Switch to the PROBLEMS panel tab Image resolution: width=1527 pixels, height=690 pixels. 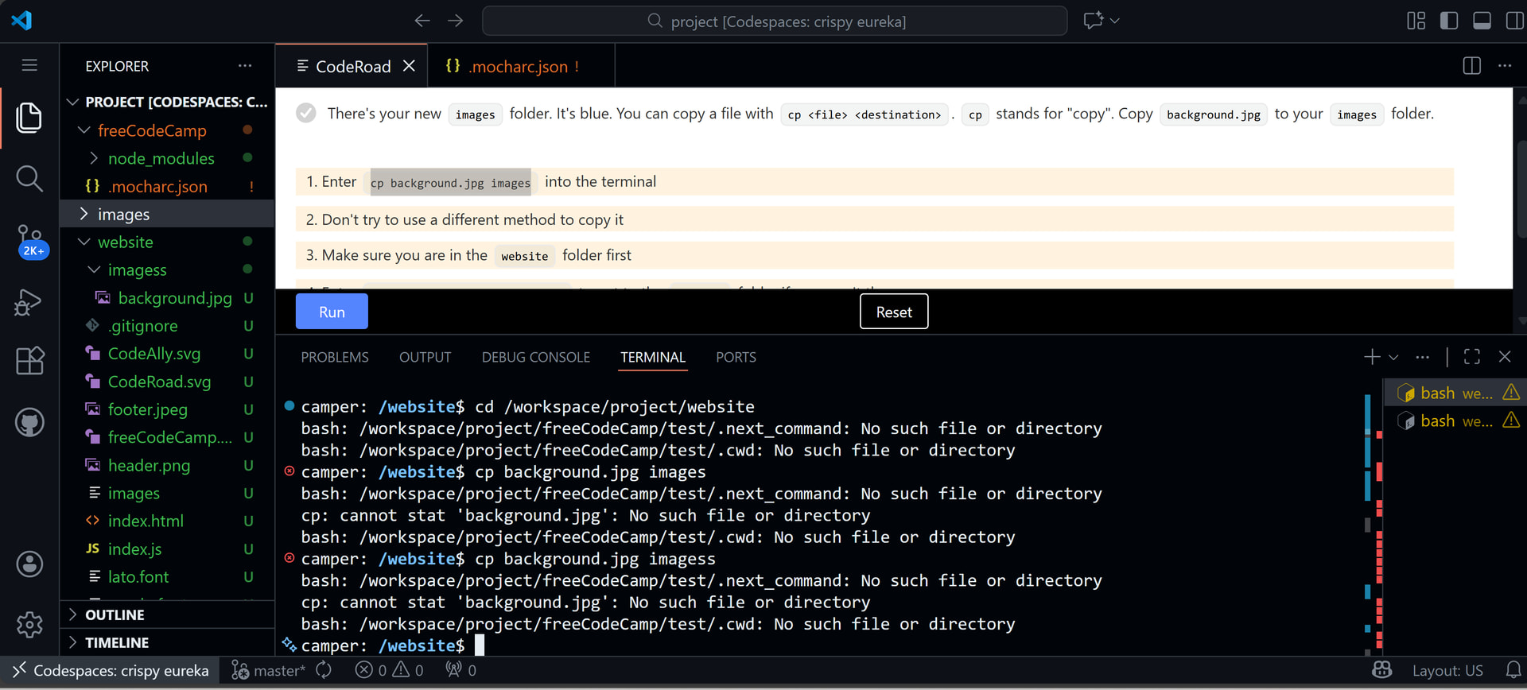click(x=335, y=358)
